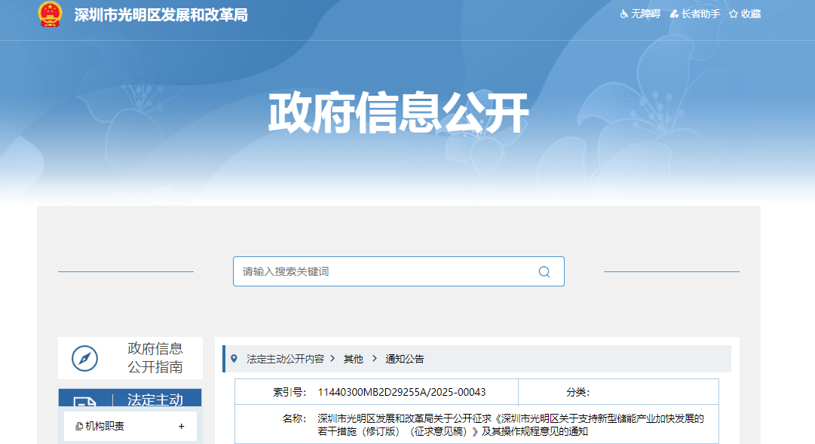Viewport: 815px width, 444px height.
Task: Click the compass guide icon
Action: point(84,358)
